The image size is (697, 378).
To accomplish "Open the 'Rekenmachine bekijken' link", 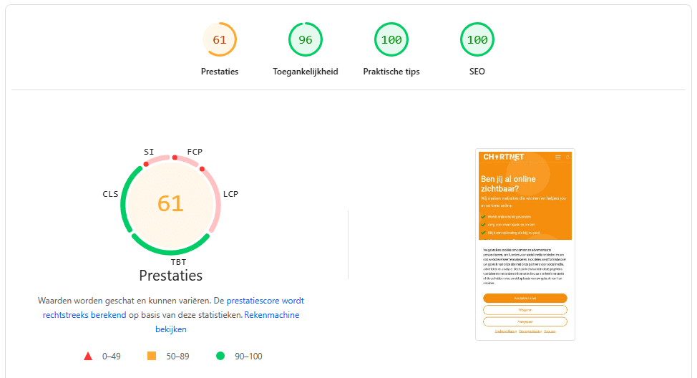I will click(x=271, y=315).
